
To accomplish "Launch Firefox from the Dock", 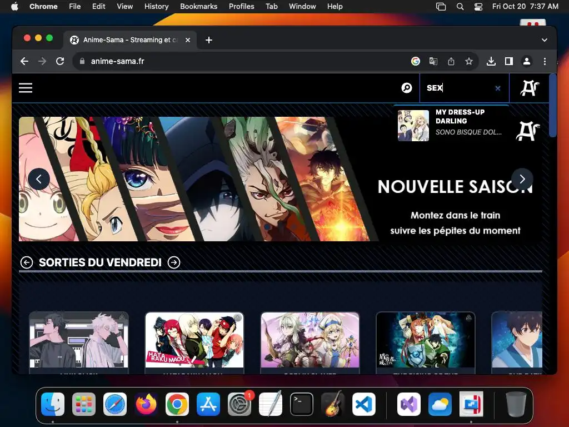I will [146, 404].
